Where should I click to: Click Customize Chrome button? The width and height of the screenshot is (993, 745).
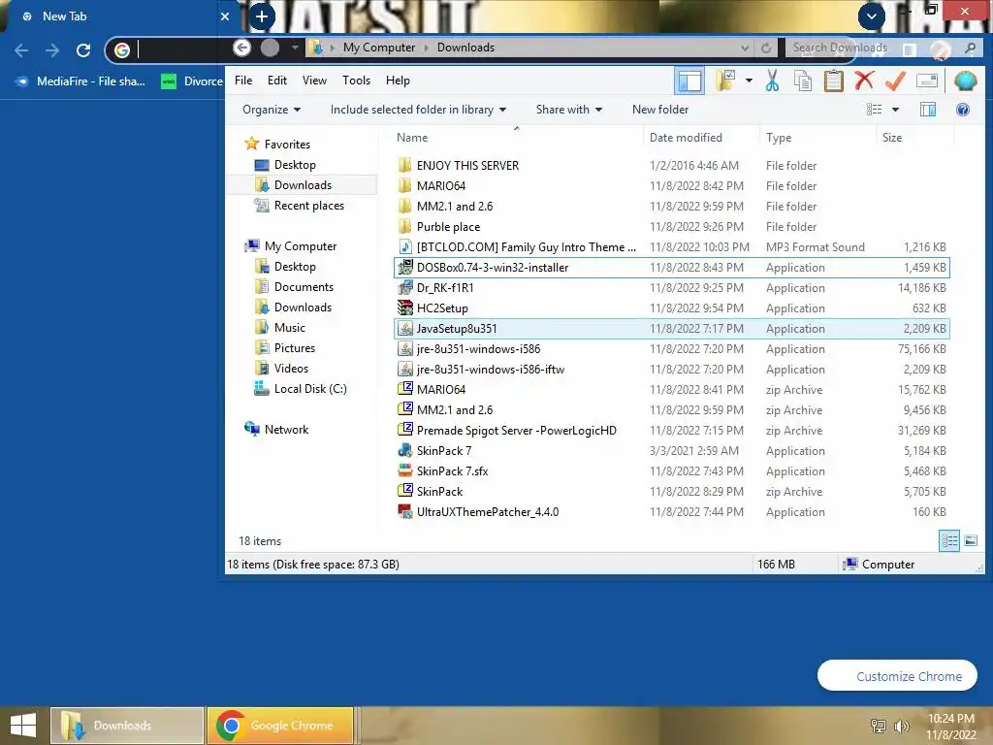(897, 676)
